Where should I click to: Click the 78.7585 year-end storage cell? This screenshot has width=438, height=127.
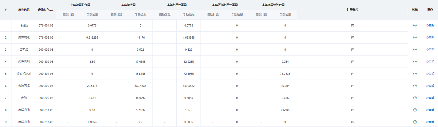[285, 74]
